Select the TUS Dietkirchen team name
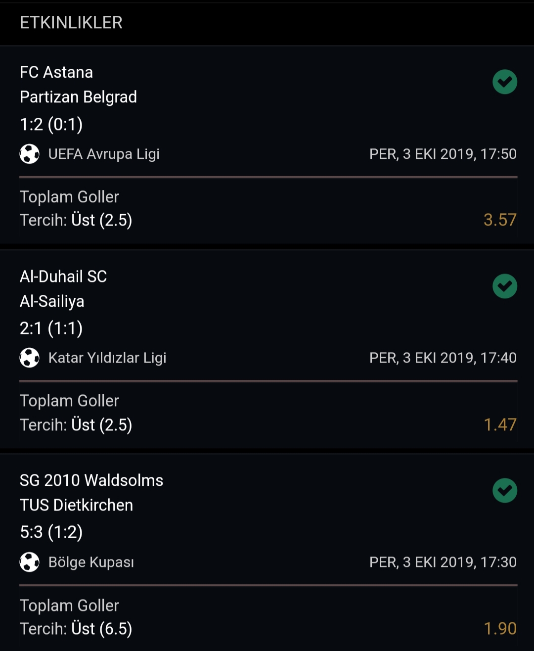534x651 pixels. [x=77, y=505]
